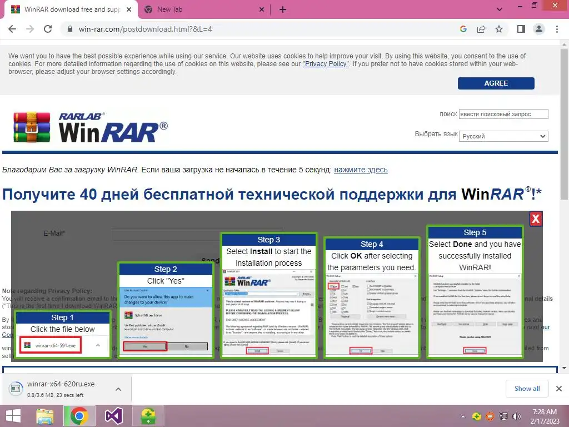
Task: Click the green tray icon beside hidden icons arrow
Action: [476, 416]
